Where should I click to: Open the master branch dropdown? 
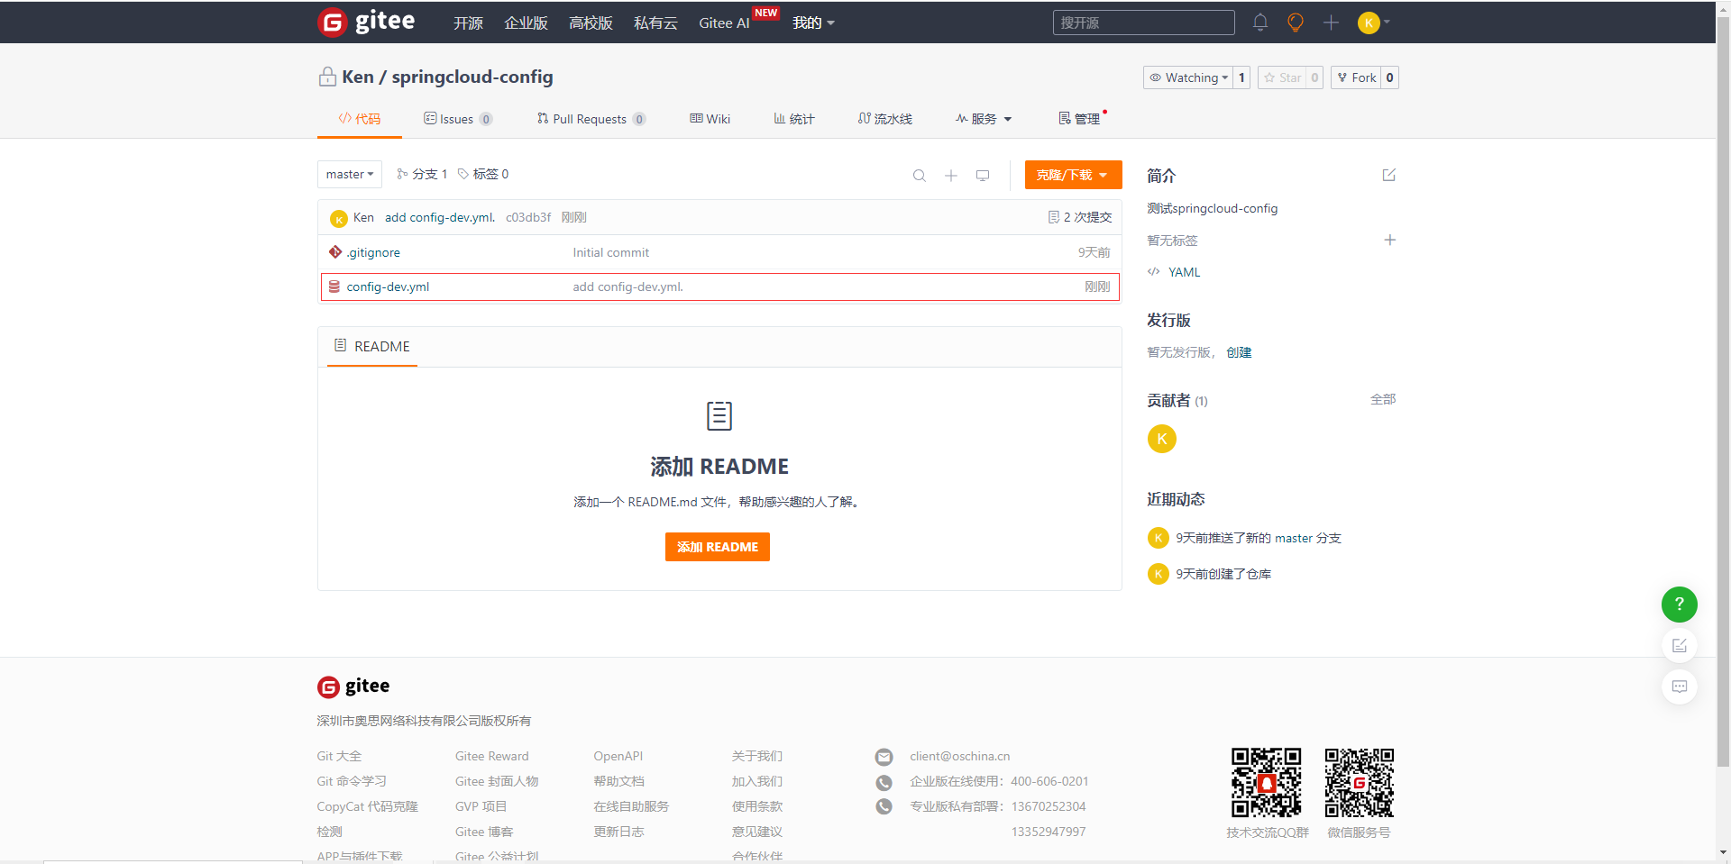coord(350,174)
